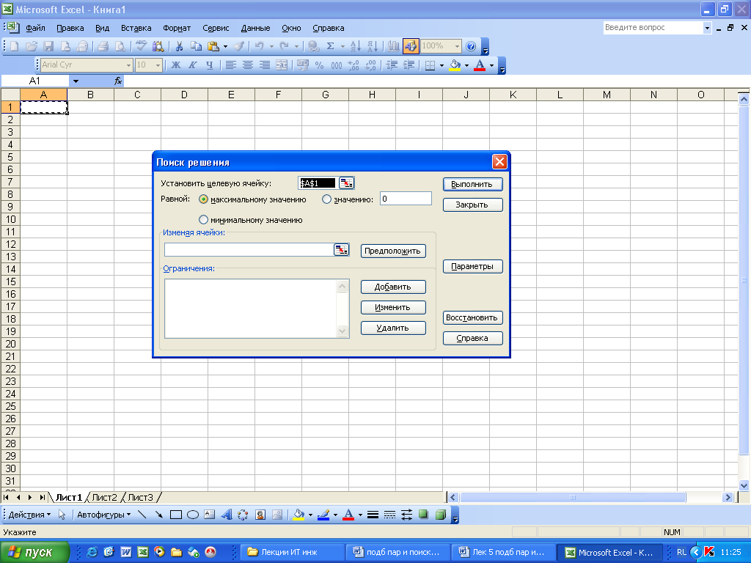Switch to Лист2 sheet tab
Screen dimensions: 751x563
(104, 498)
